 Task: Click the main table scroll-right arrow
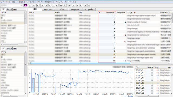point(169,63)
